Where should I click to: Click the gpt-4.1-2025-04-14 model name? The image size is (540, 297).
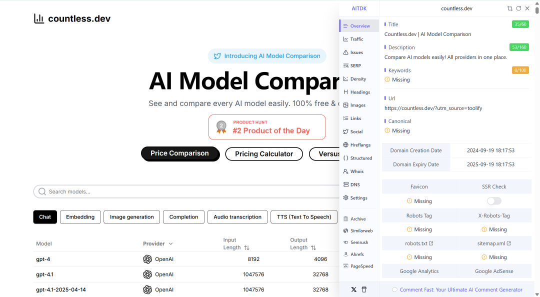click(x=61, y=290)
